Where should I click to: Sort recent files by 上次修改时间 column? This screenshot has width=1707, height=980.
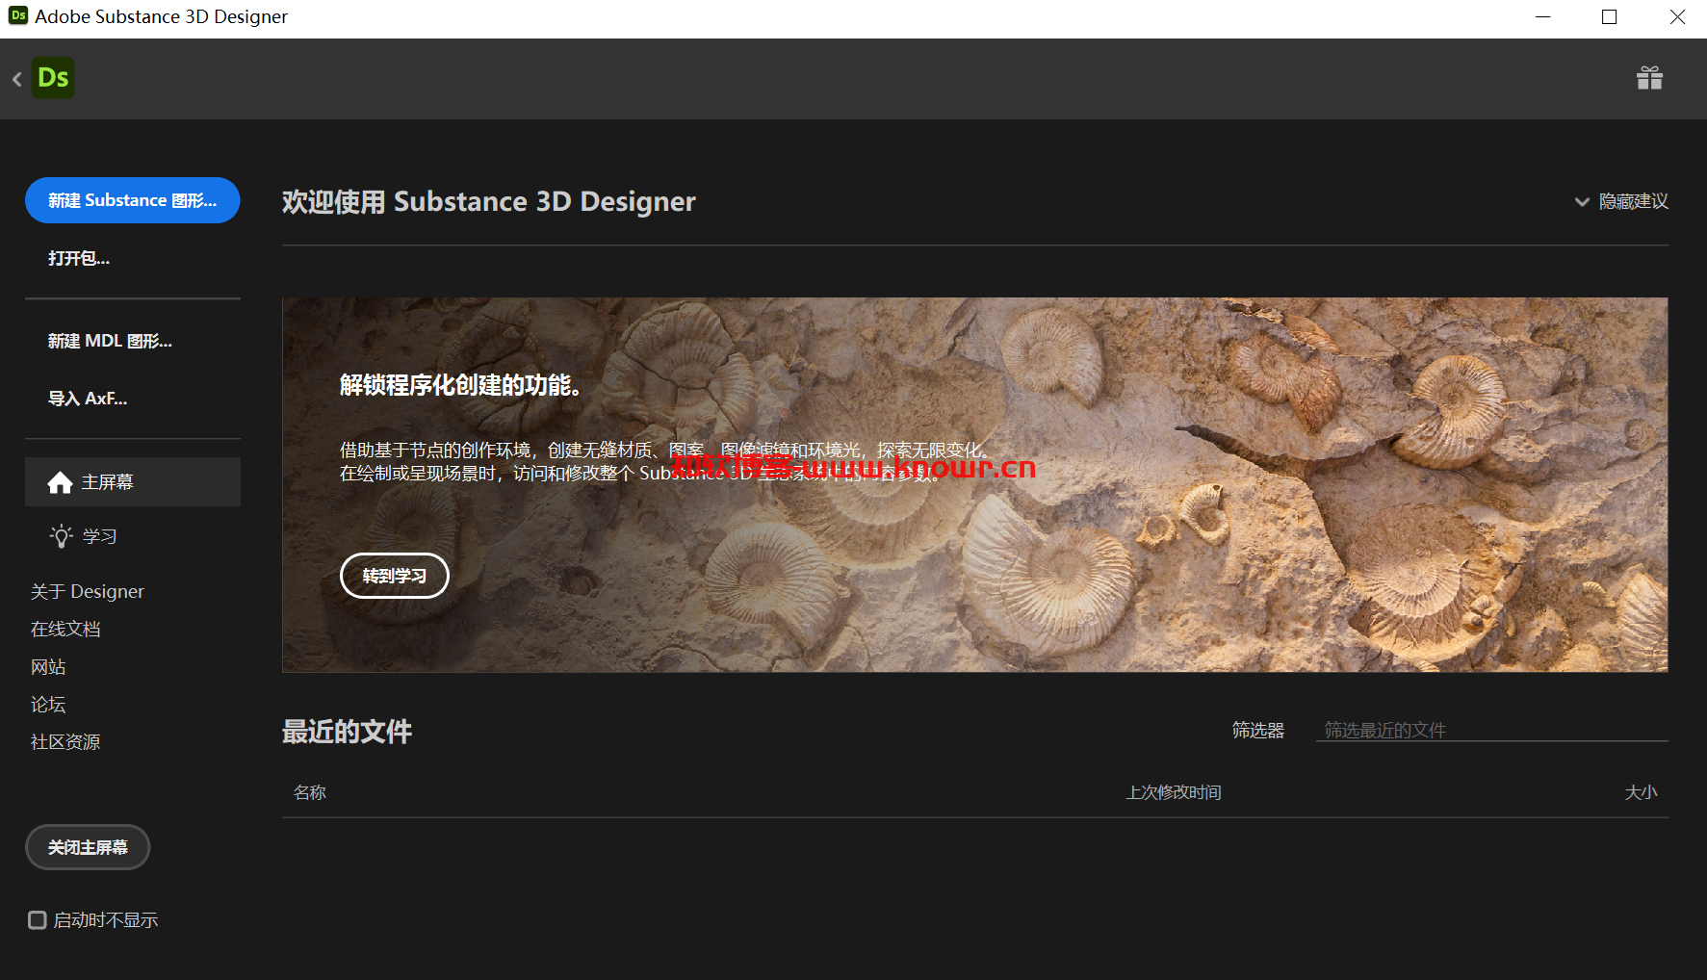(x=1174, y=792)
